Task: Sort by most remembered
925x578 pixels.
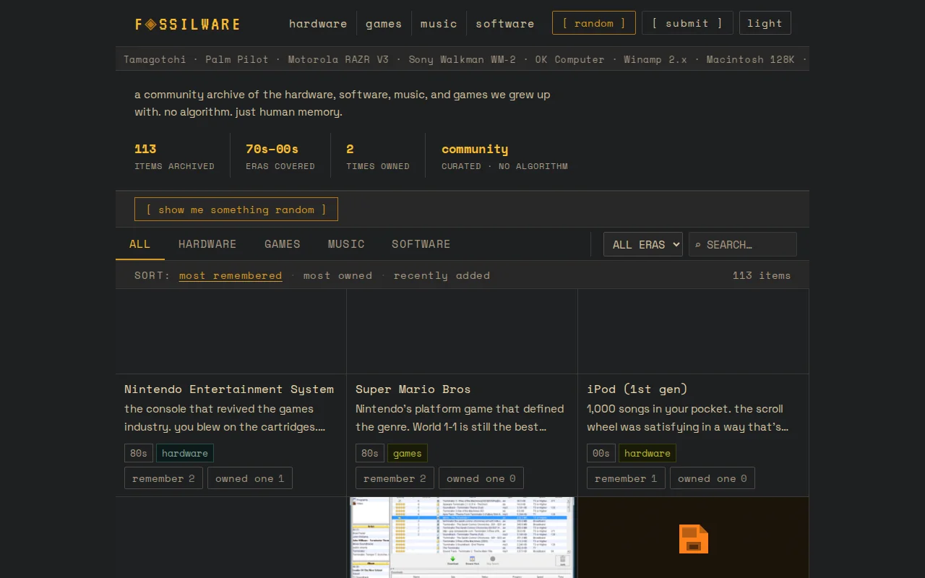Action: [231, 275]
